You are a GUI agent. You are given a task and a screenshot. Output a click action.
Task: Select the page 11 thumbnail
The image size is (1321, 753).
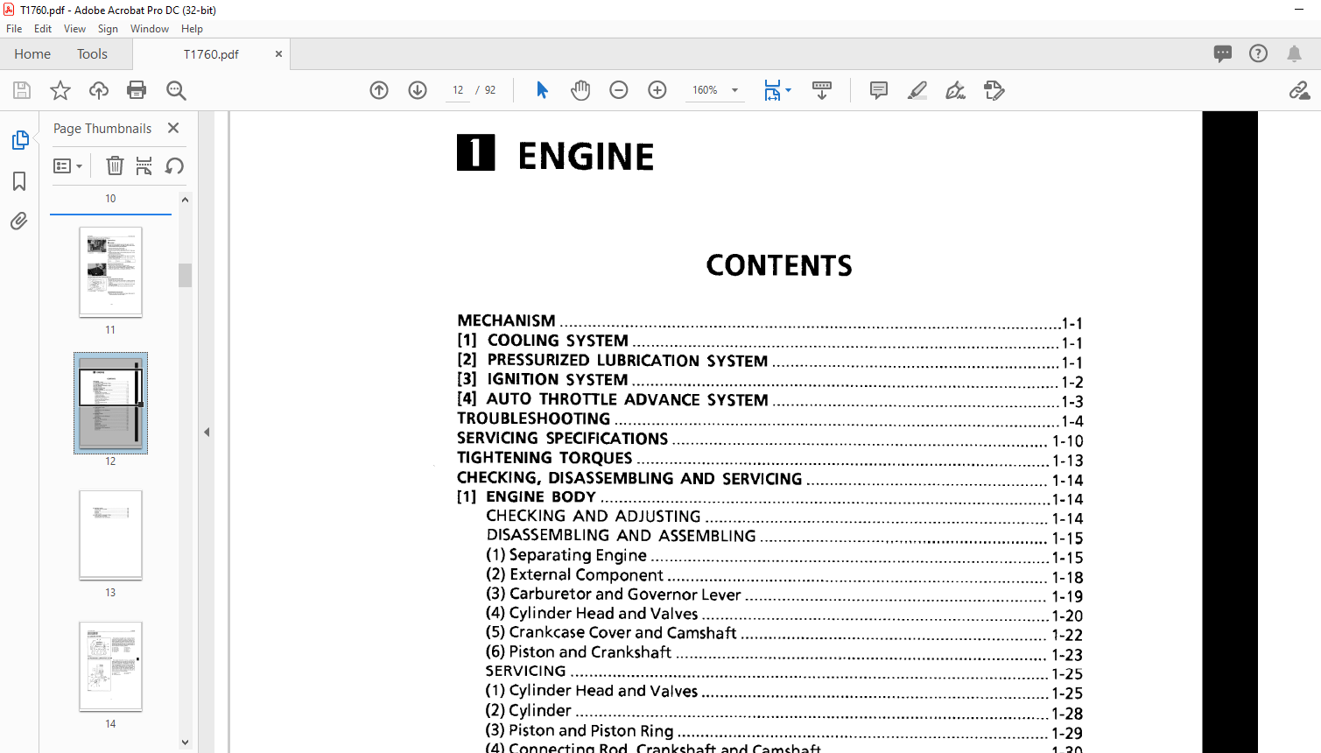(110, 272)
